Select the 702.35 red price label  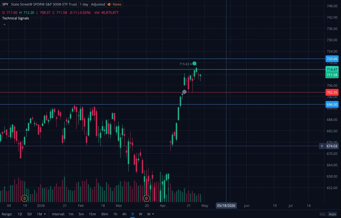(332, 93)
